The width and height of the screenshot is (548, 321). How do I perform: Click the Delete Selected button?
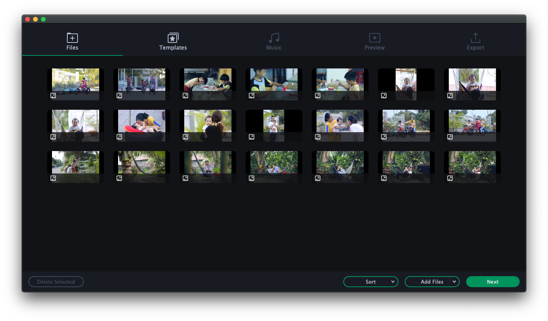pos(56,282)
